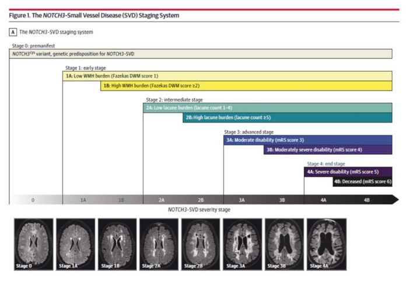The image size is (420, 285).
Task: Click the '3A: Moderate disability' blue bar
Action: point(308,140)
